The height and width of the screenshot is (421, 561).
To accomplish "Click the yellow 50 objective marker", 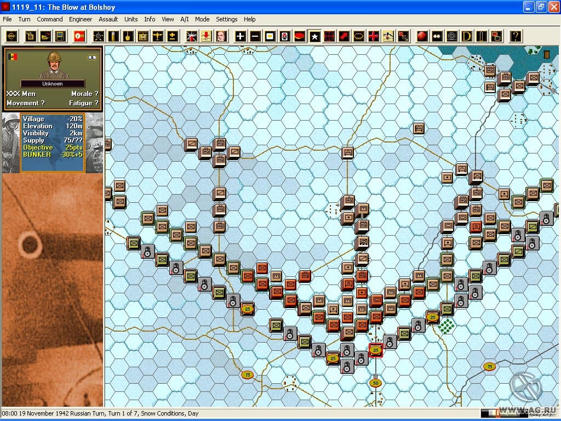I will [x=375, y=383].
